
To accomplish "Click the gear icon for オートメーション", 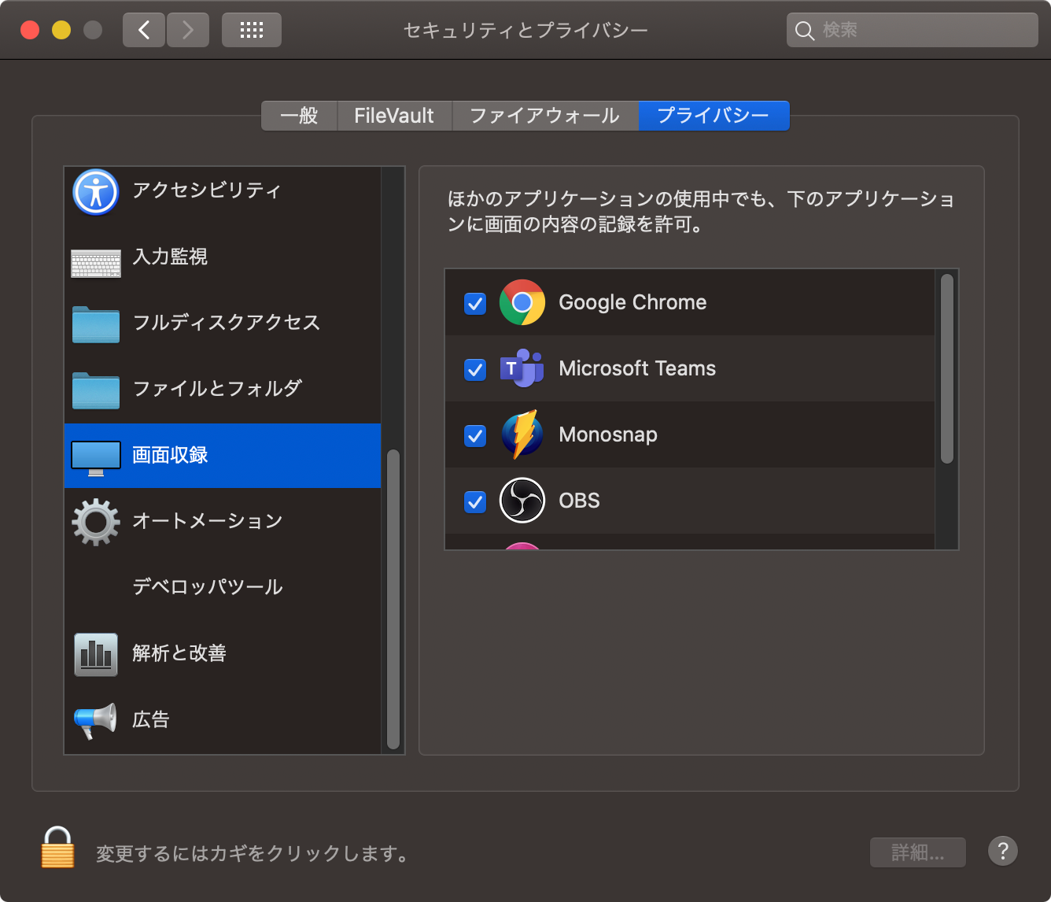I will click(96, 522).
